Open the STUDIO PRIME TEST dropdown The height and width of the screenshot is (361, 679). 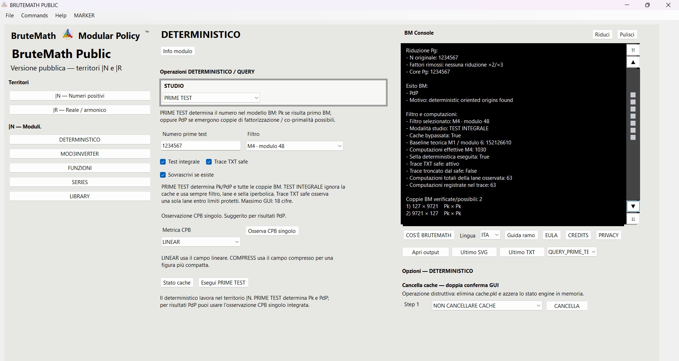(x=211, y=98)
